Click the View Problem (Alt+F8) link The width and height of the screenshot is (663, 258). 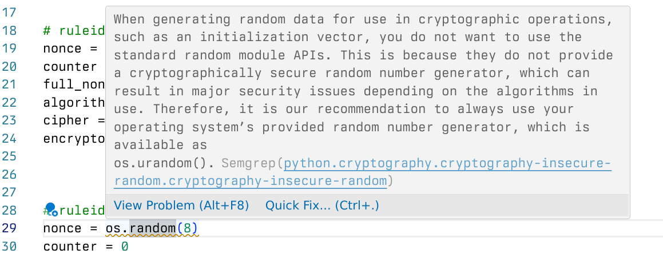tap(181, 205)
